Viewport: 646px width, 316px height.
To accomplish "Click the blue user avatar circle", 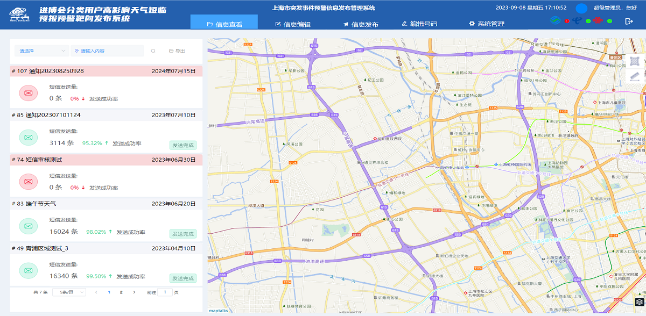I will 581,9.
